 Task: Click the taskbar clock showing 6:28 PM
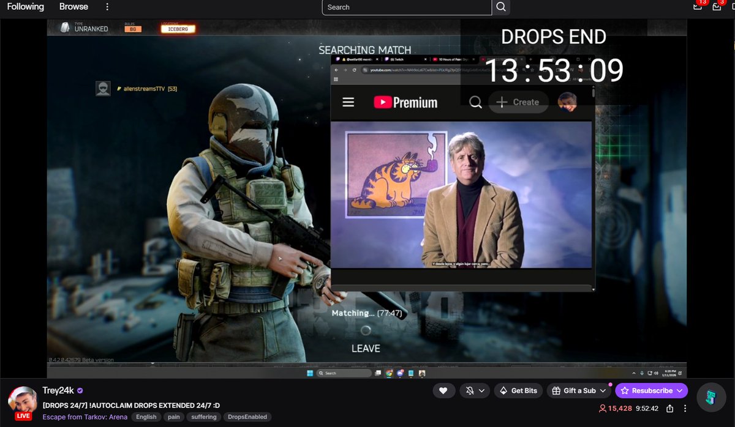click(669, 373)
